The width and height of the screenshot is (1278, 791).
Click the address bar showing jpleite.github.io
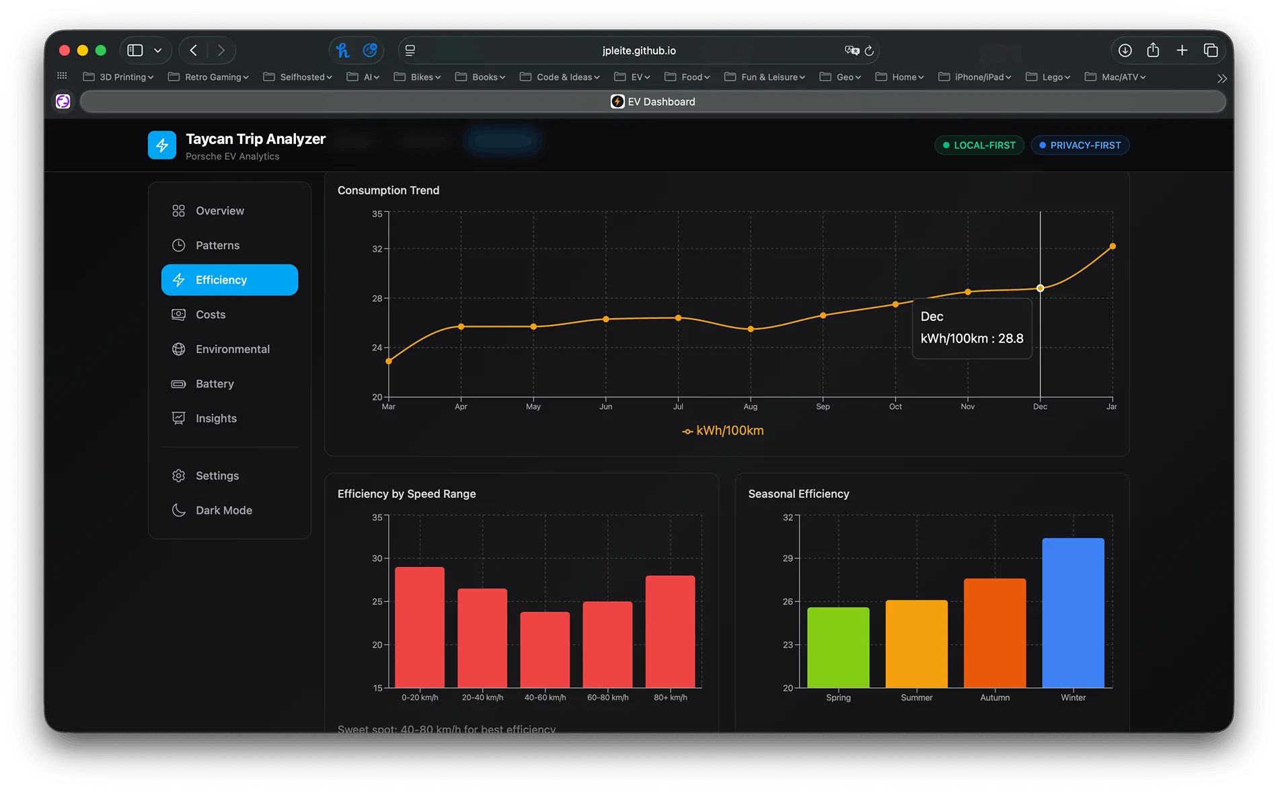tap(638, 50)
